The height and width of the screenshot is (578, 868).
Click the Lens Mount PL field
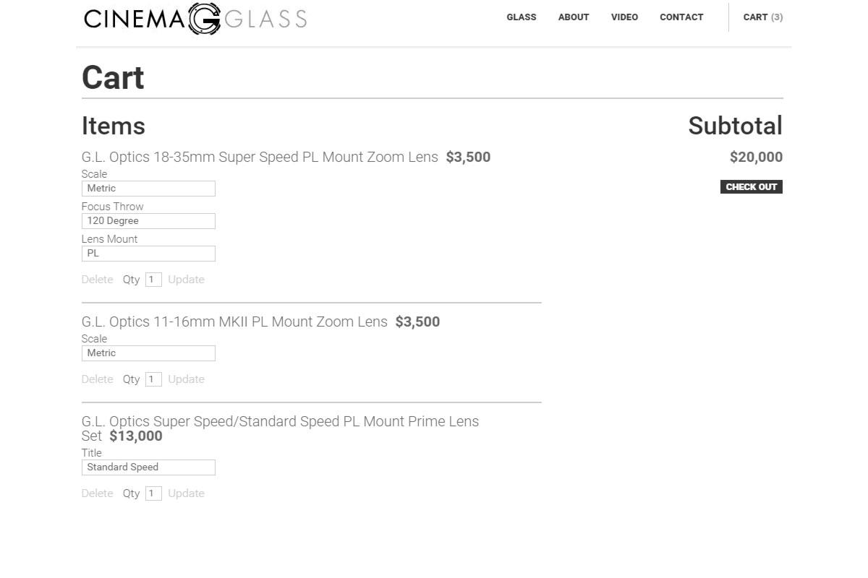[x=148, y=254]
